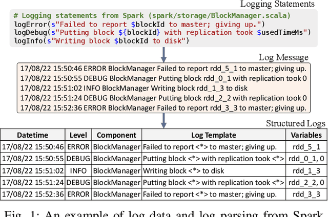Click the INFO level cell in the table

click(x=78, y=170)
